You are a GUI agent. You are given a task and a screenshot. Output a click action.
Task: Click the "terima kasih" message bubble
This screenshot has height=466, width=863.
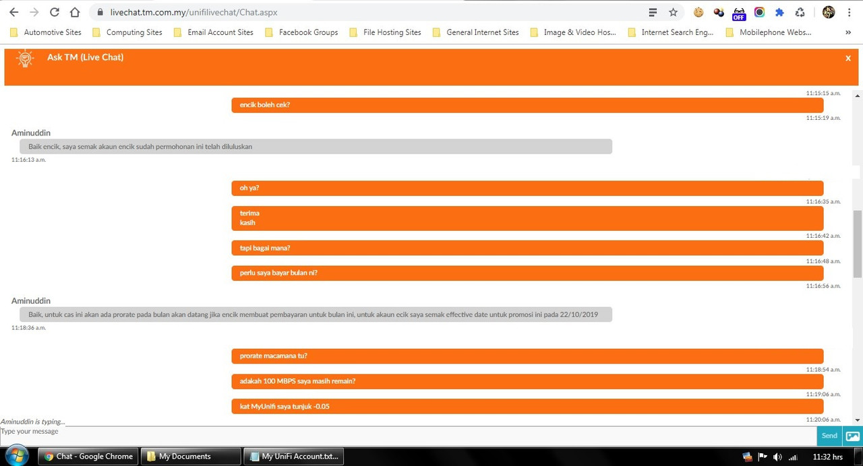point(527,218)
